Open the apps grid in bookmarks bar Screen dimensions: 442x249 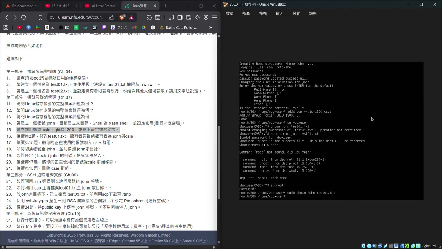coord(6,27)
